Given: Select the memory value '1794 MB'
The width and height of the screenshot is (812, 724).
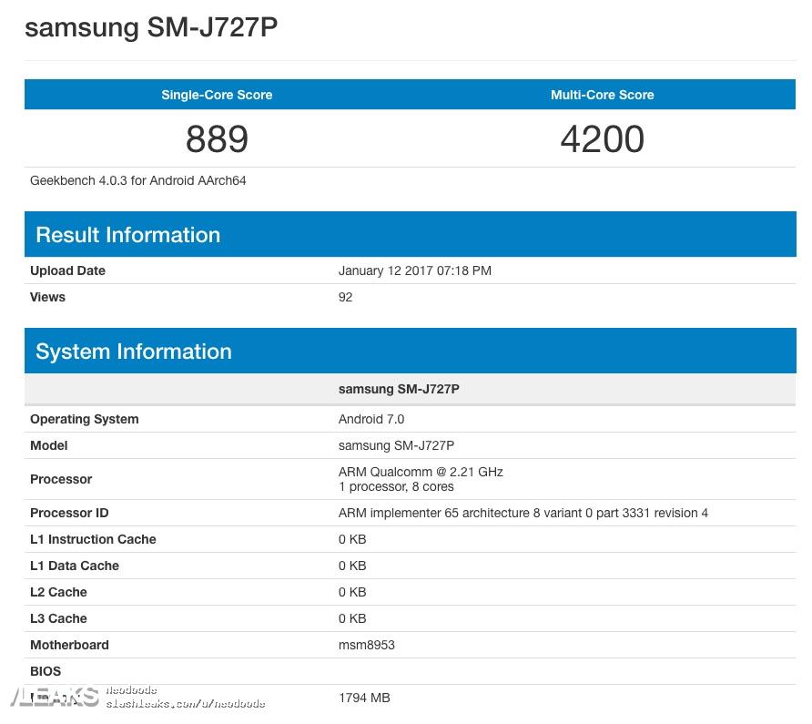Looking at the screenshot, I should (364, 699).
